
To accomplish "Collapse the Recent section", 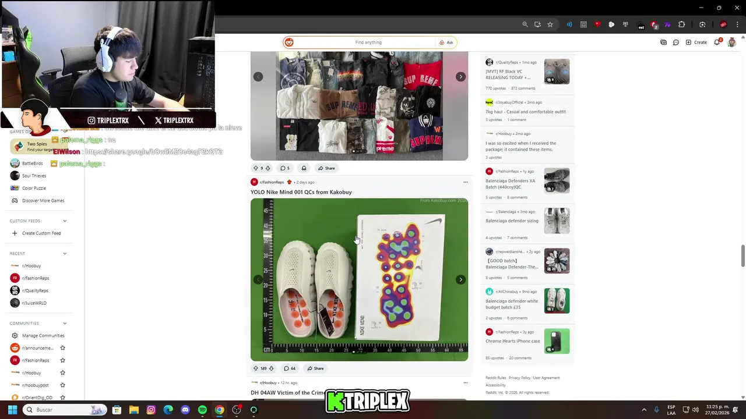I will 65,254.
